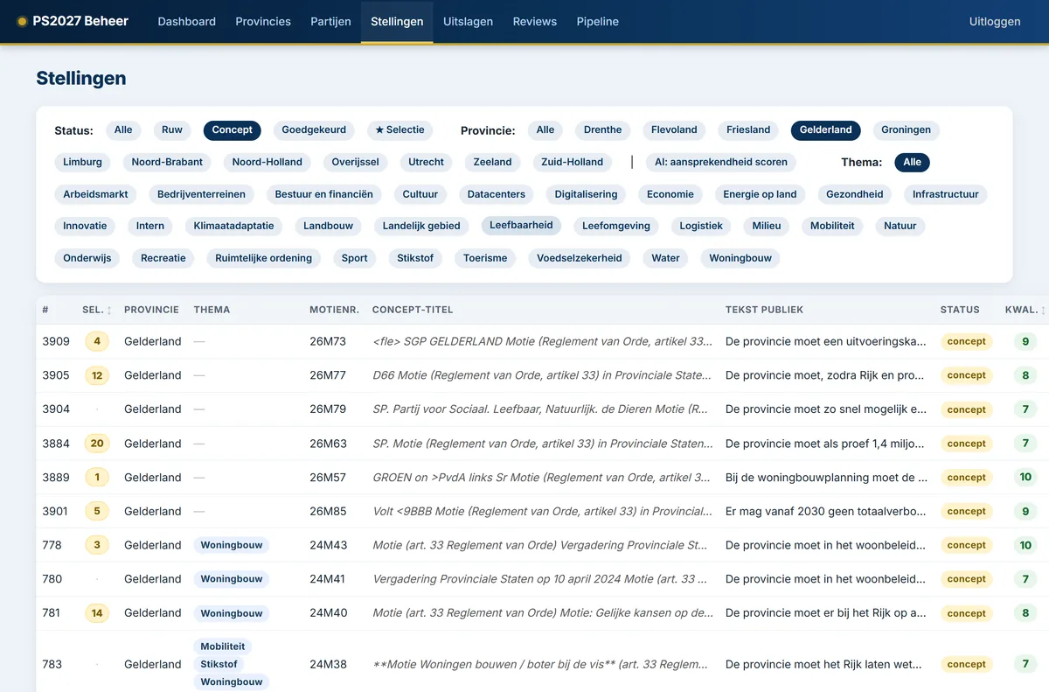Run AI: aansprekendheid scoren
The width and height of the screenshot is (1049, 692).
[721, 162]
